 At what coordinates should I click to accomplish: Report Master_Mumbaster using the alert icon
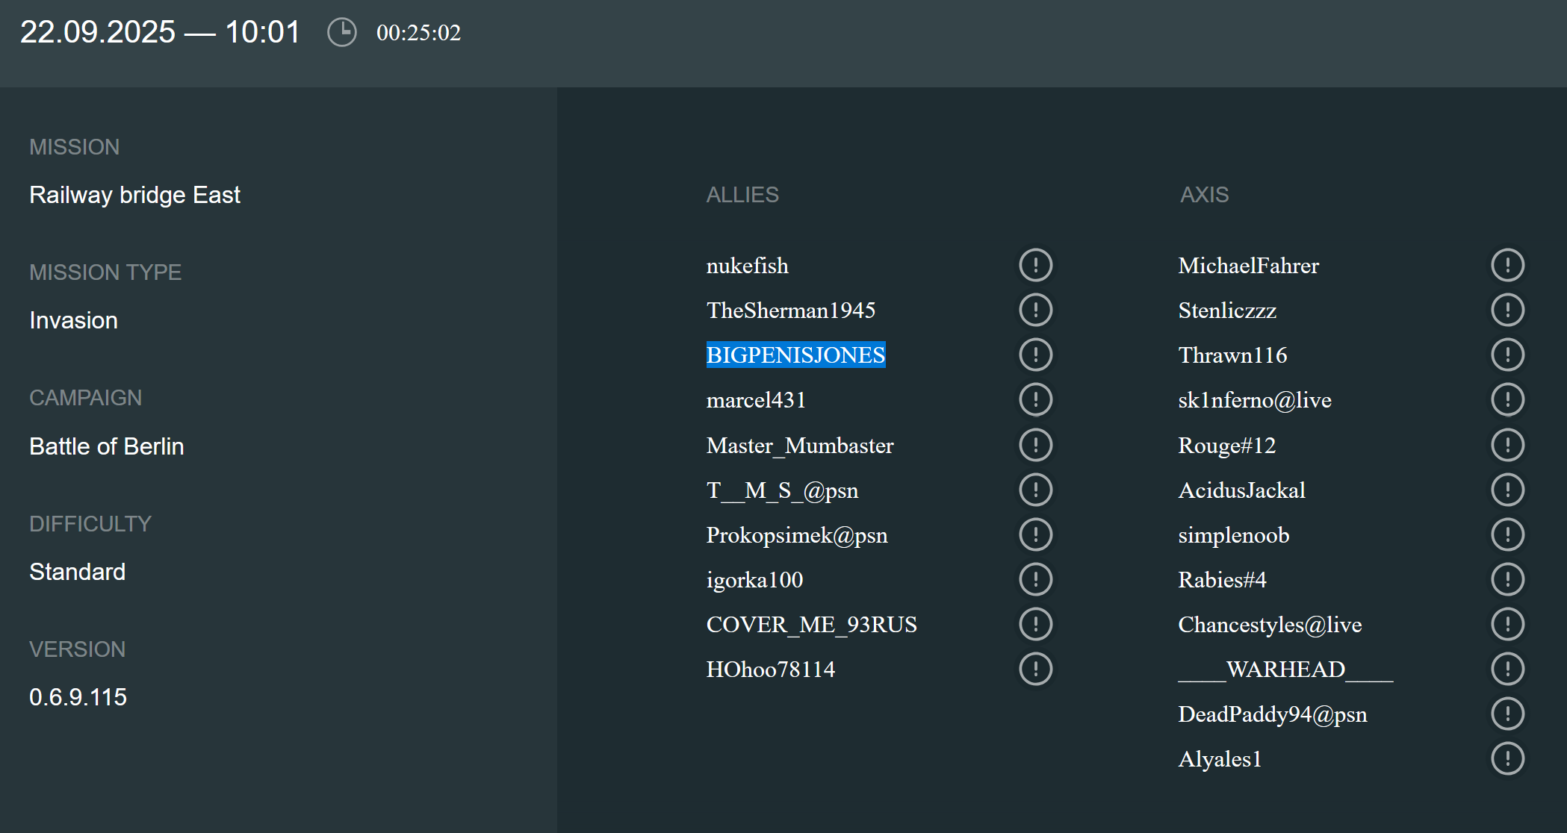1035,445
